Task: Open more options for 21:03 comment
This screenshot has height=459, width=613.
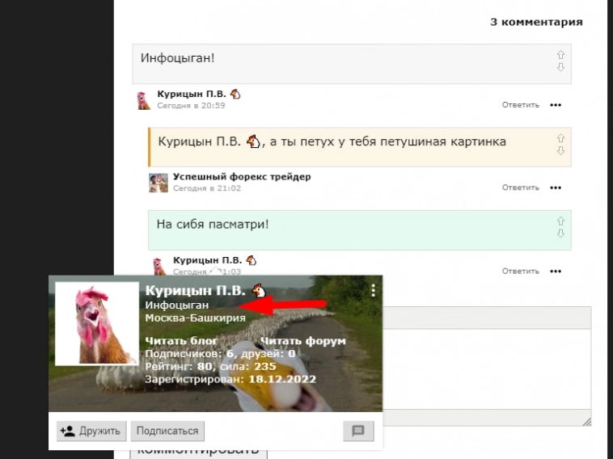Action: (x=556, y=271)
